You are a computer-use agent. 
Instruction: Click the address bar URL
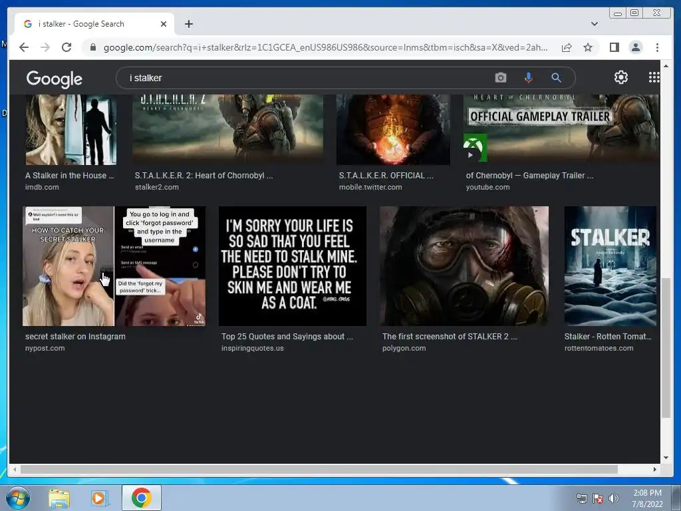tap(325, 47)
